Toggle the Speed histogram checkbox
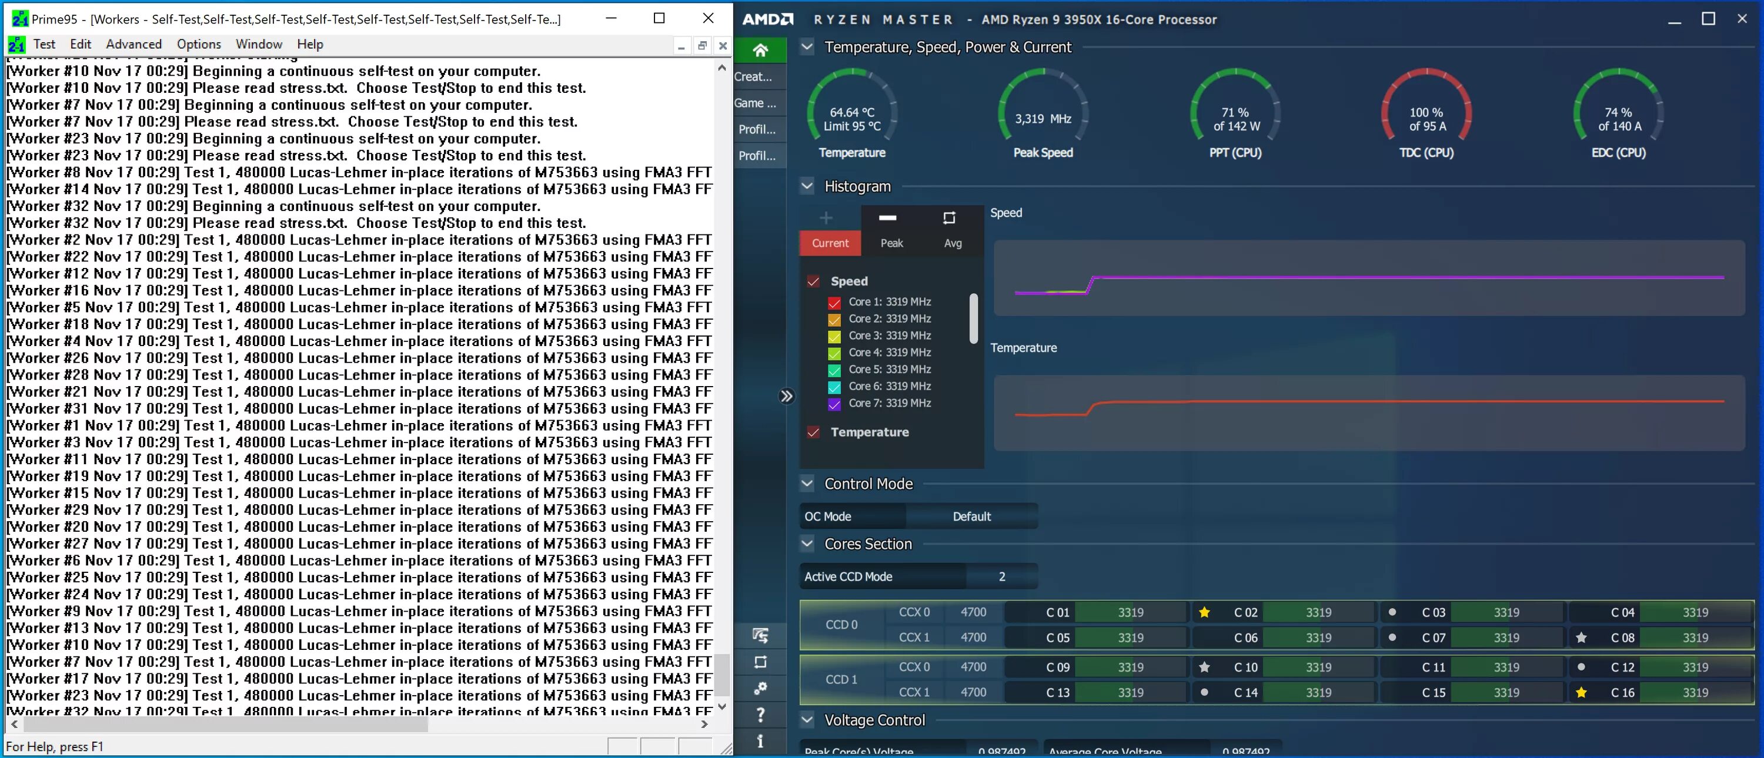Screen dimensions: 1764x758 click(813, 281)
